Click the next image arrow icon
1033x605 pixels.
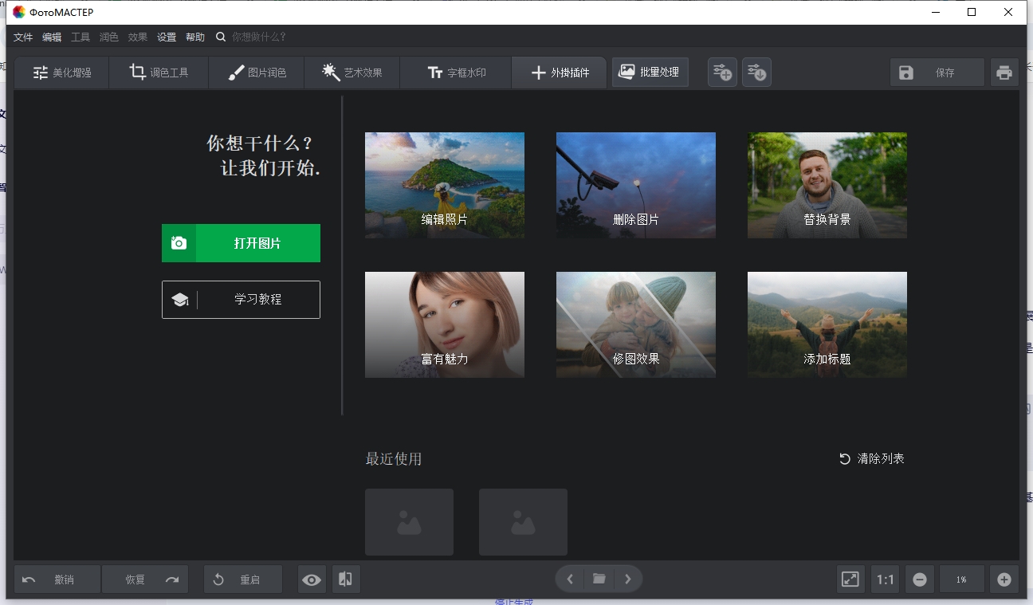629,579
